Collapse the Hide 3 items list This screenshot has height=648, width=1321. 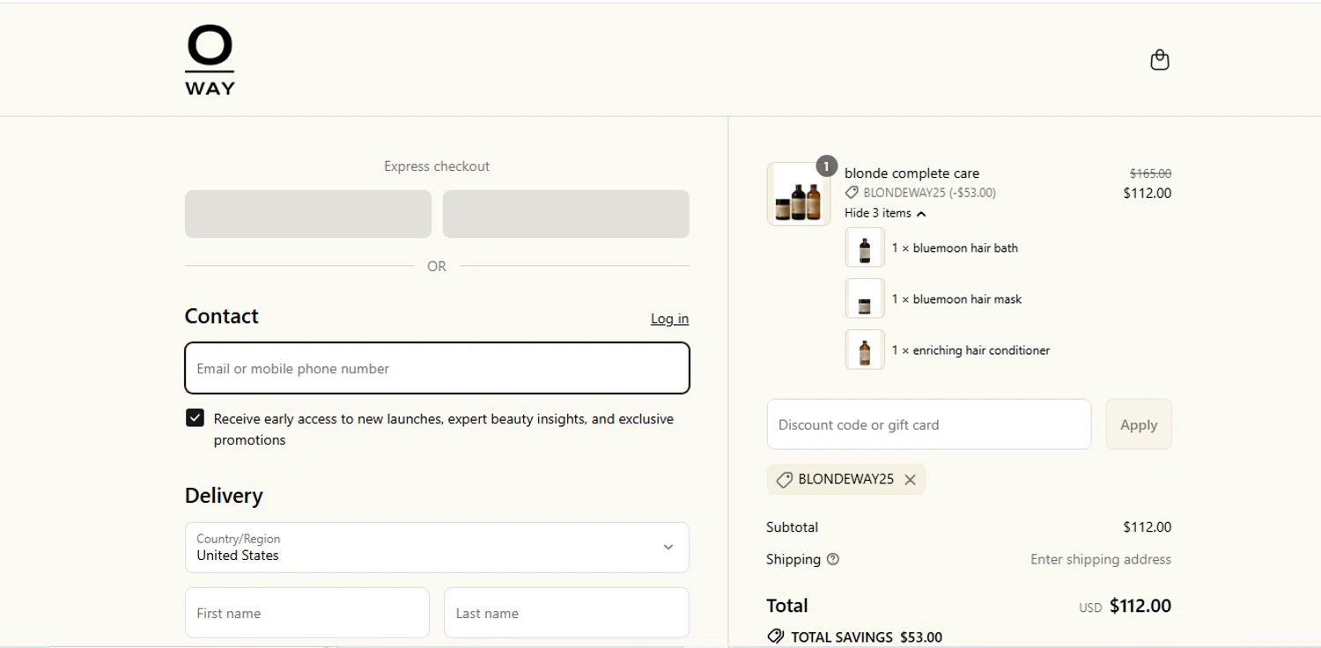tap(885, 213)
